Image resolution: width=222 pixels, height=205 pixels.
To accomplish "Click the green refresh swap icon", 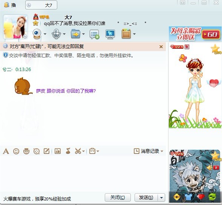I will 213,197.
